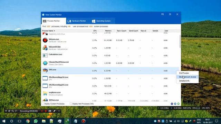Click the Calculator.exe process icon
This screenshot has width=221, height=124.
click(x=45, y=55)
